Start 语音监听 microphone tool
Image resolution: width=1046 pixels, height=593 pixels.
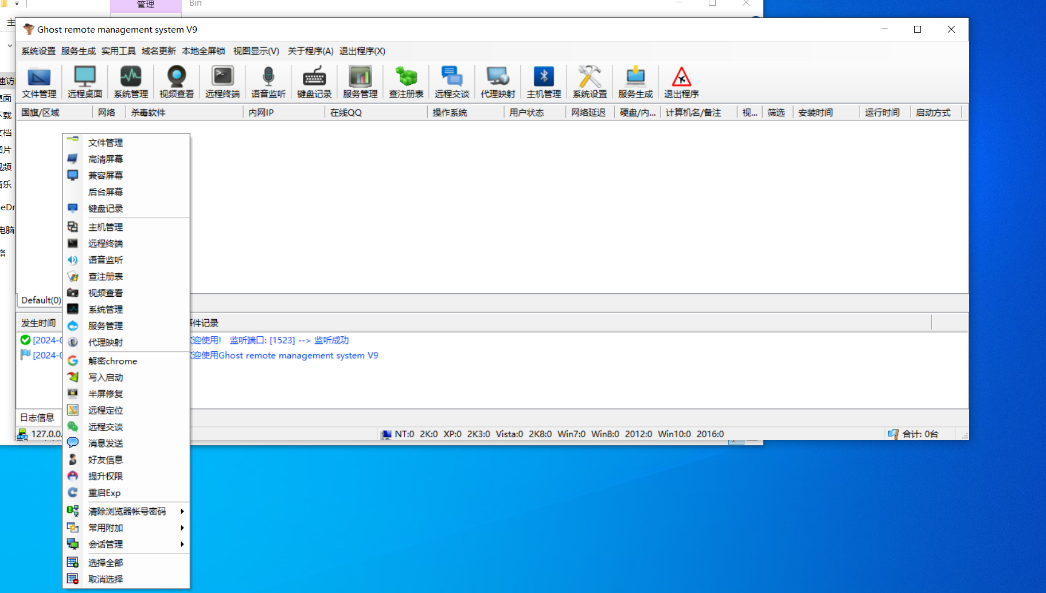[268, 82]
